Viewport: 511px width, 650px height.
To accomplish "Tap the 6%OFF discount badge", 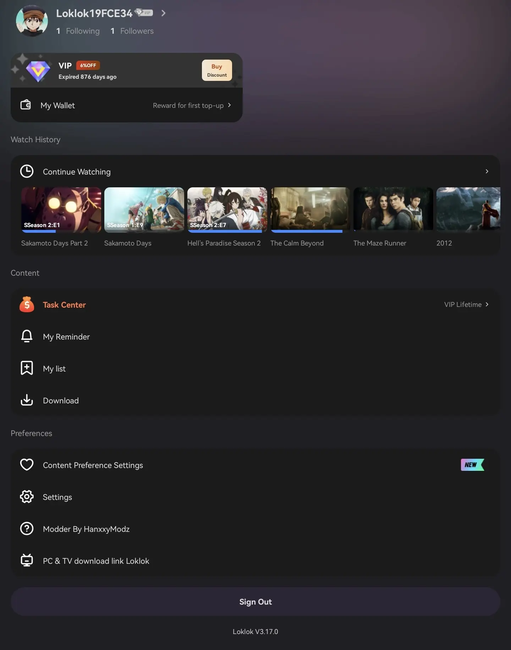I will pos(88,65).
